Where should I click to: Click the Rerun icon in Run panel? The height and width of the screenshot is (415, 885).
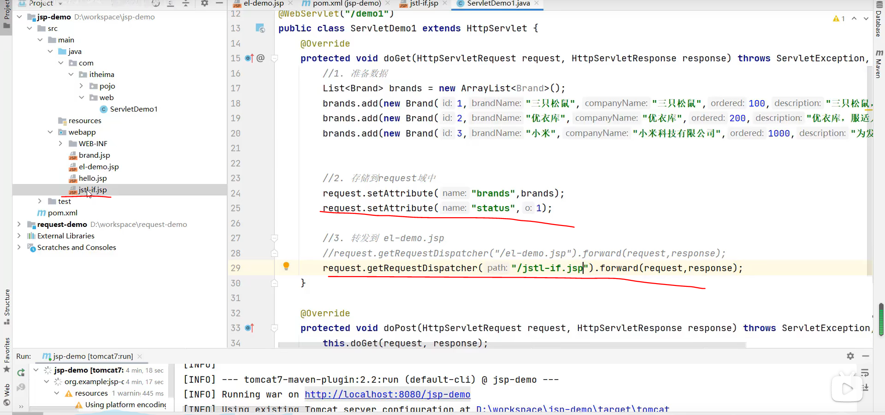pos(21,373)
